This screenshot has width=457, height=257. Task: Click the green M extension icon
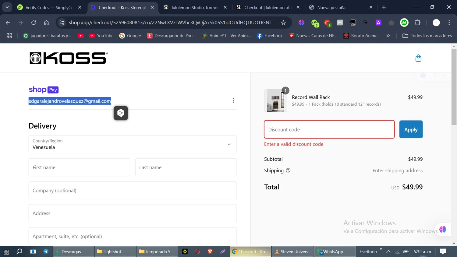(x=404, y=23)
